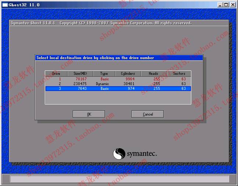Viewport: 238px width, 186px height.
Task: Click the Drive column header
Action: (56, 74)
